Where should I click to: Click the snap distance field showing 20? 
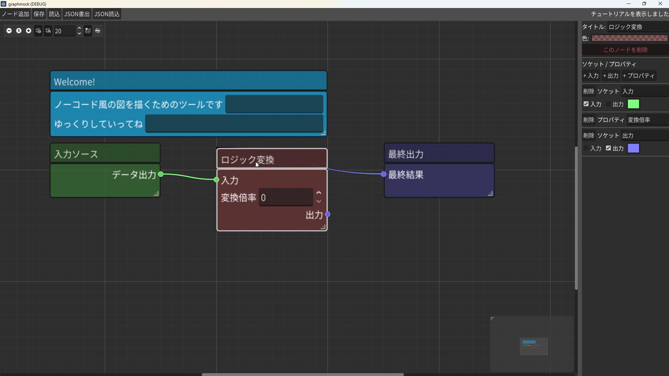click(65, 31)
